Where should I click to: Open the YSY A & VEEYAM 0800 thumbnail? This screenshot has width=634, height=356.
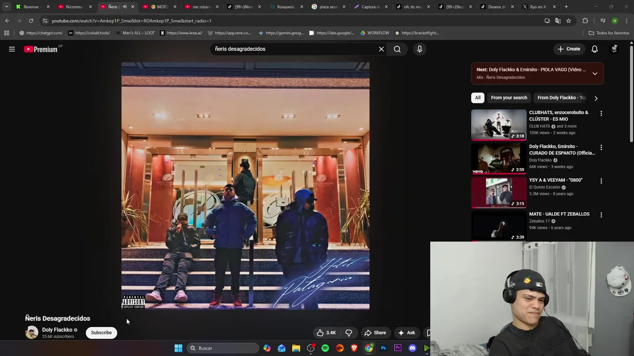pyautogui.click(x=499, y=192)
